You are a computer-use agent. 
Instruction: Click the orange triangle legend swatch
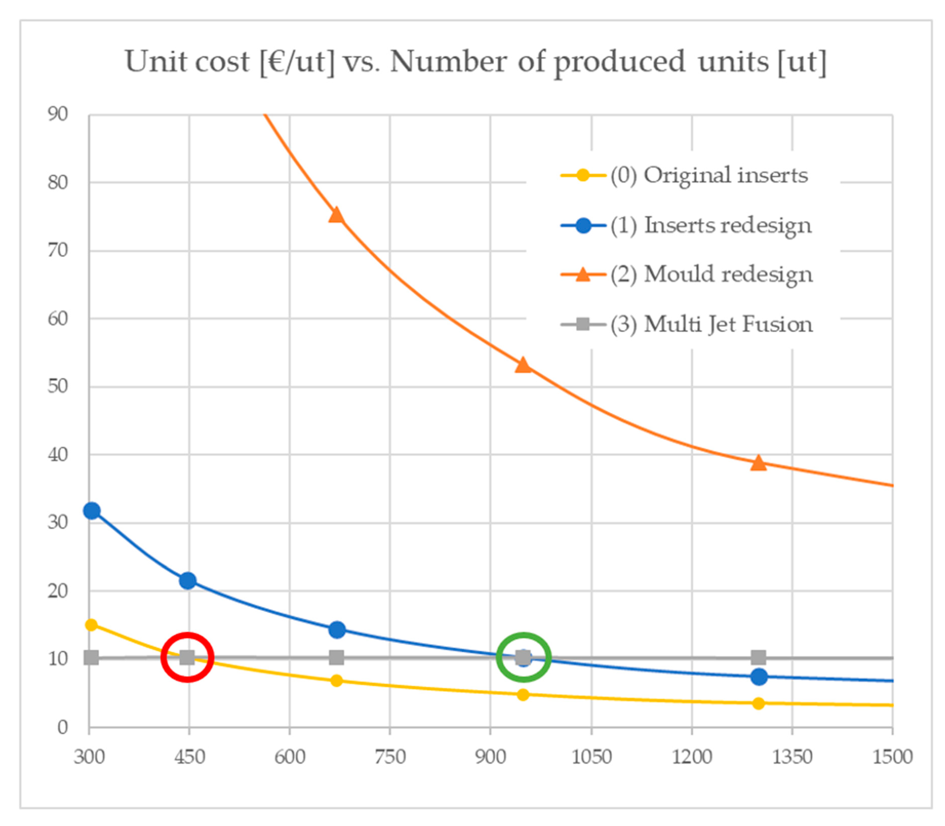tap(583, 275)
